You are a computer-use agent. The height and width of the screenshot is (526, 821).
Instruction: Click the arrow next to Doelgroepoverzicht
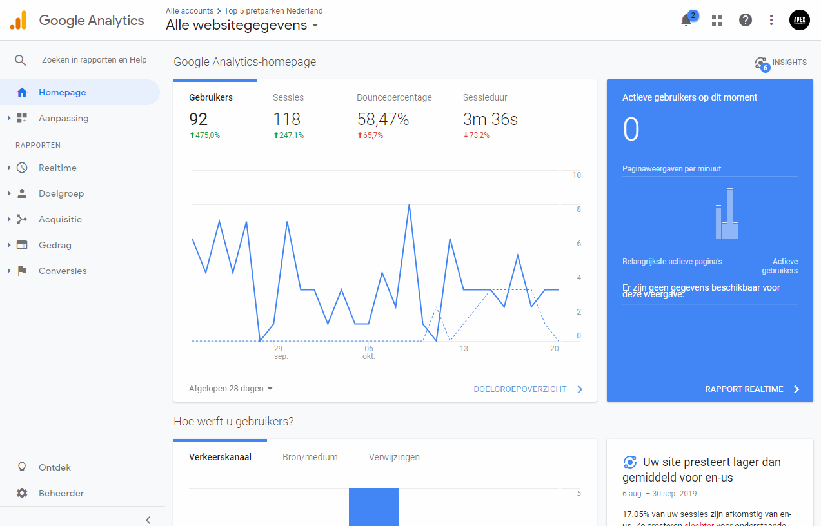pos(580,389)
